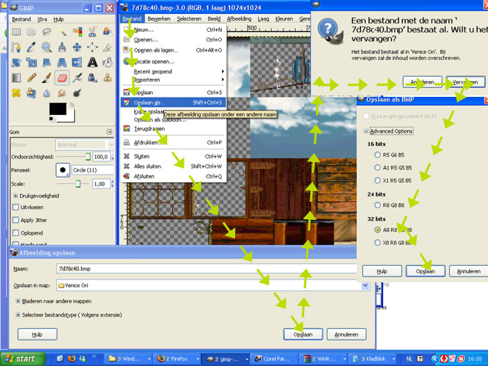The height and width of the screenshot is (366, 488).
Task: Select the Crop tool
Action: coord(93,47)
